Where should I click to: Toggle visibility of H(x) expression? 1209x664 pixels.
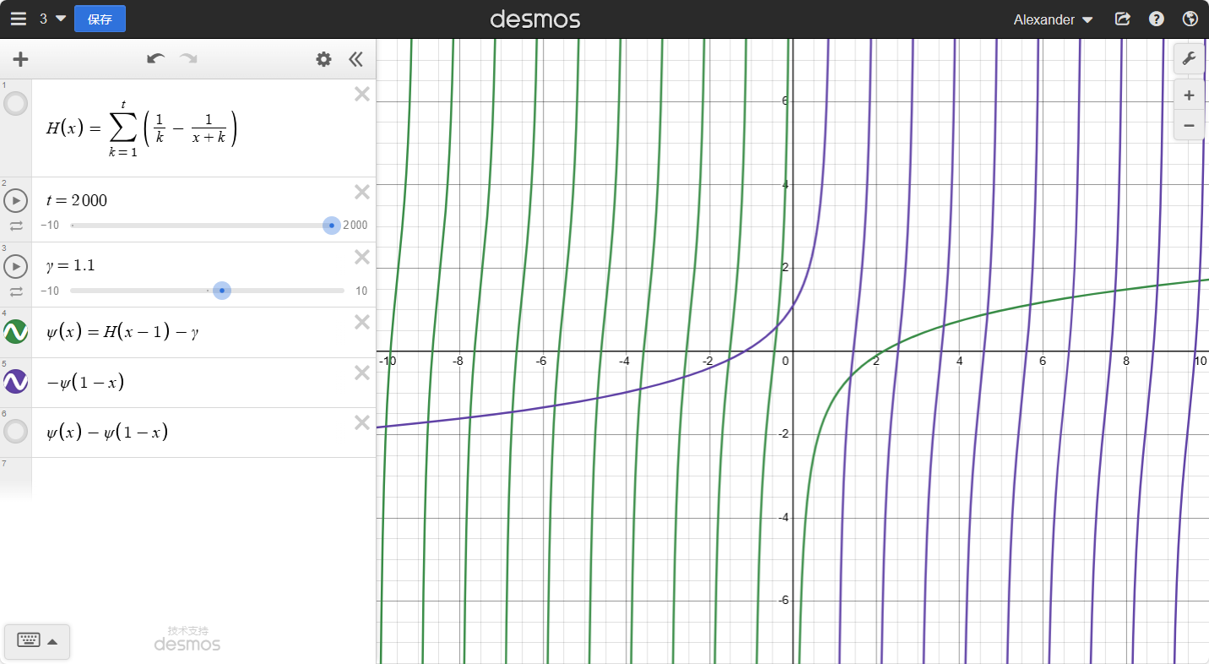[x=15, y=105]
